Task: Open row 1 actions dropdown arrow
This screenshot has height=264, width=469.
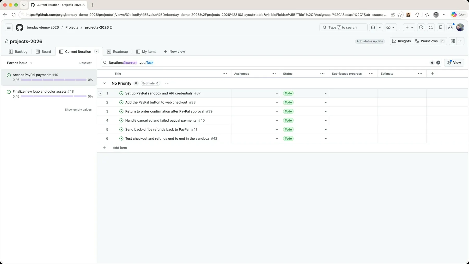Action: click(100, 93)
